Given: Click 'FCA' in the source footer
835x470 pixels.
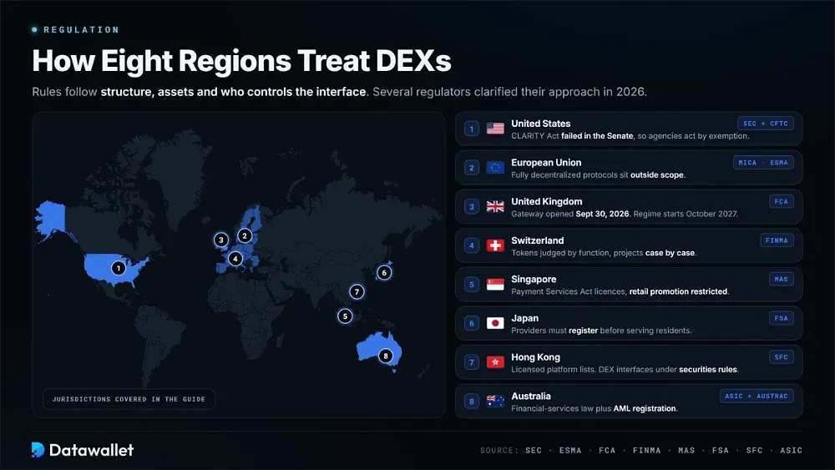Looking at the screenshot, I should (607, 450).
